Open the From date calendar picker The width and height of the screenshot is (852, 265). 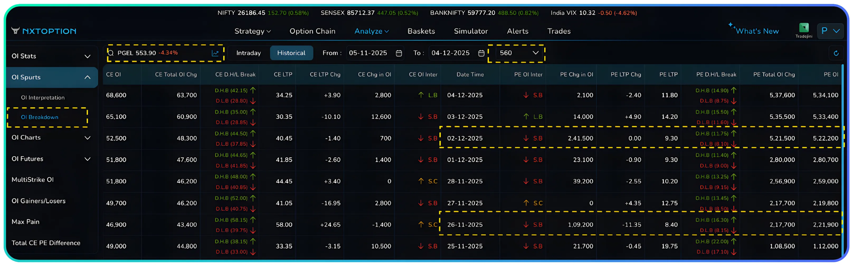pyautogui.click(x=399, y=53)
